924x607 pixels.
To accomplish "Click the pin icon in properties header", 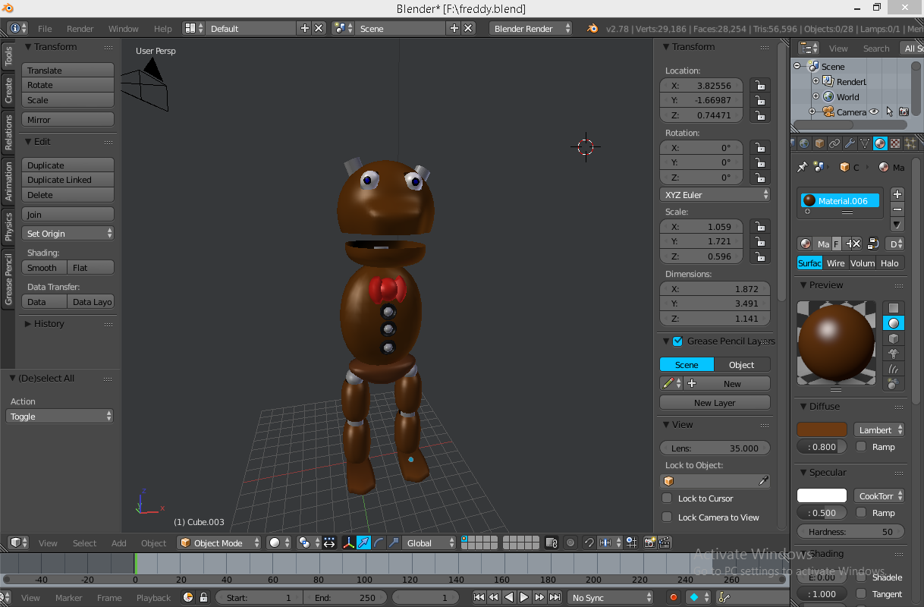I will click(803, 167).
